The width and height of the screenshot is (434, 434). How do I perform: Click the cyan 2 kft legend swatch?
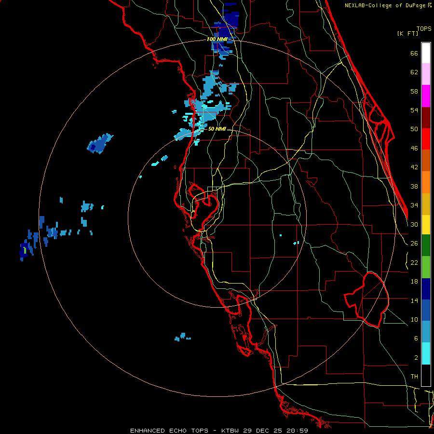click(x=426, y=354)
